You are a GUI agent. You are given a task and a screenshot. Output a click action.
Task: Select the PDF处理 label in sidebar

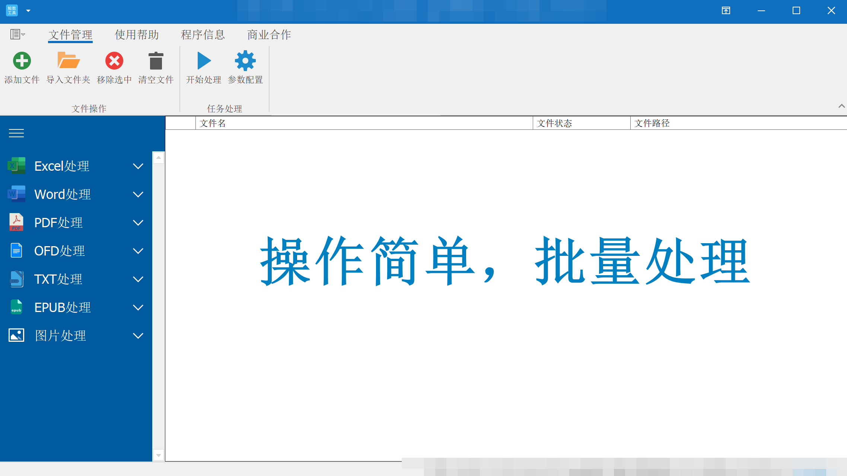pos(58,222)
